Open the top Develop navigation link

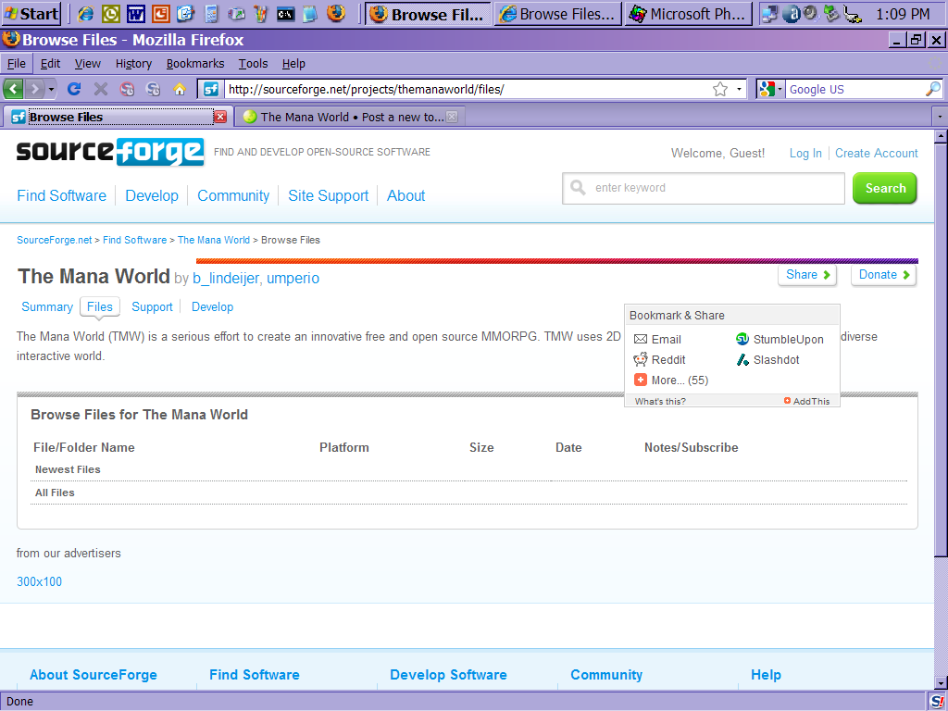(152, 196)
